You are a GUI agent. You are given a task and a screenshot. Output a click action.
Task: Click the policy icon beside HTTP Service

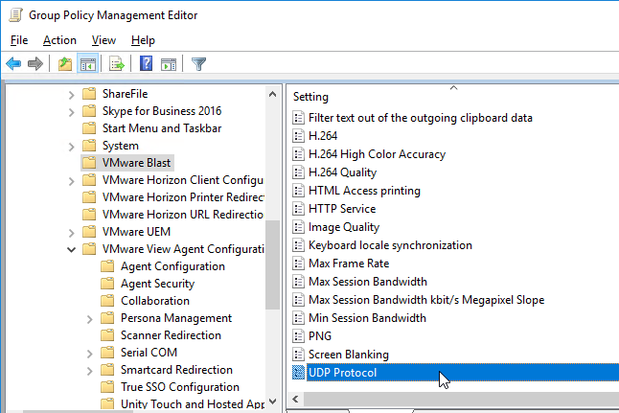298,209
